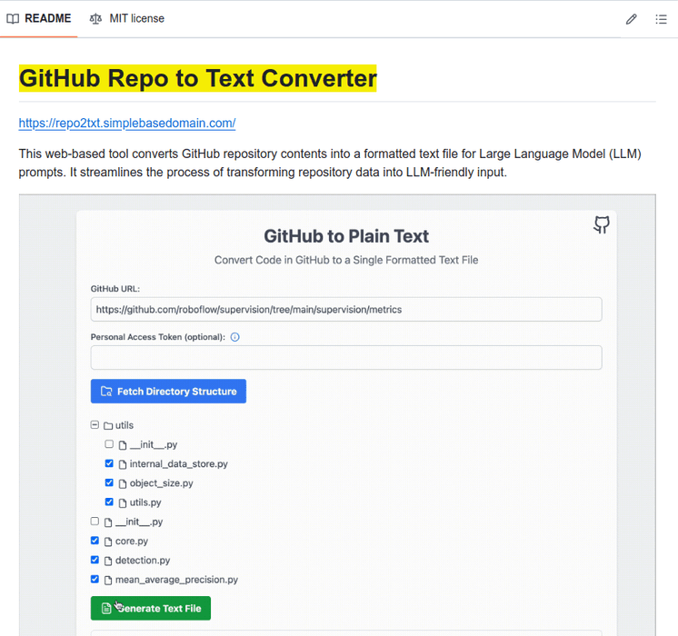Uncheck the object_size.py checkbox
This screenshot has width=678, height=636.
[109, 482]
